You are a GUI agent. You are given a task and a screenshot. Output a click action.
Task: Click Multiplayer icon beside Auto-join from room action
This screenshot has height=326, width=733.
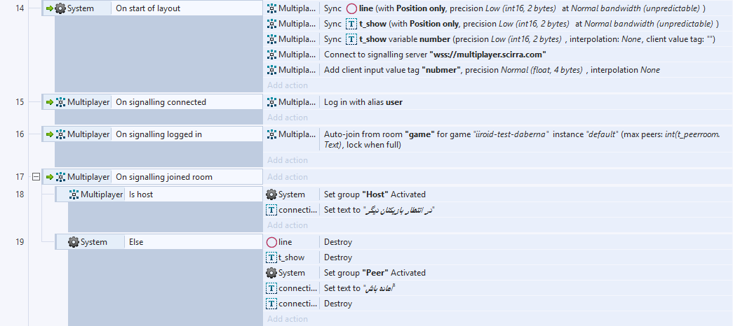tap(271, 134)
